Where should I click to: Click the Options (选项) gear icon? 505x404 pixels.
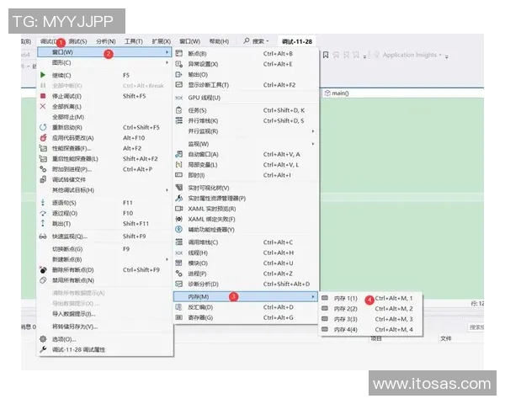click(x=43, y=339)
